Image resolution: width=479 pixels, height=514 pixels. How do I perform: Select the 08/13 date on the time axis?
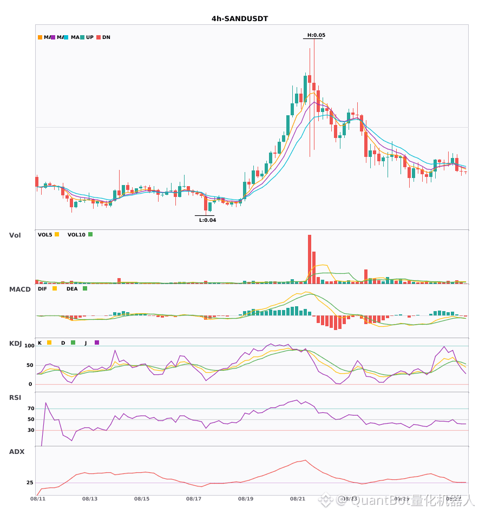[90, 499]
